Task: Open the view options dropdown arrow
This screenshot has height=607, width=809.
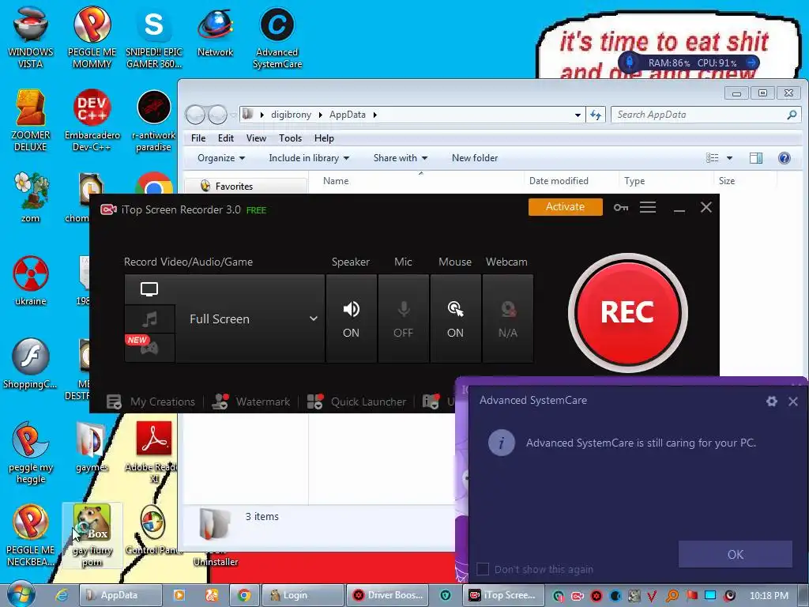Action: (x=729, y=158)
